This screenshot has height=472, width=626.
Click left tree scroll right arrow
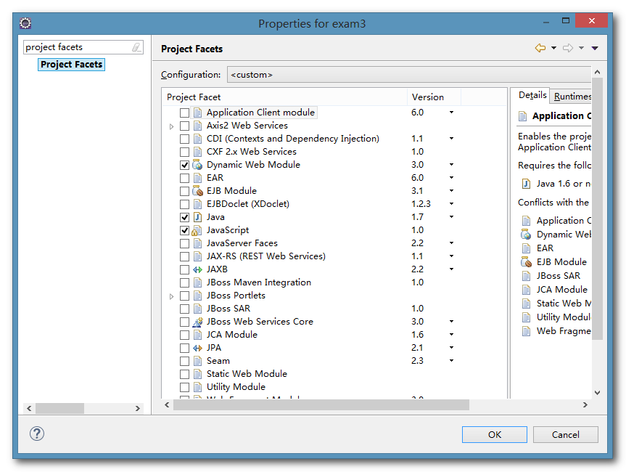coord(137,408)
